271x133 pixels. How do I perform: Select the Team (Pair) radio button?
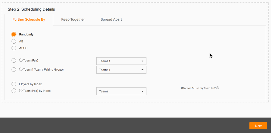14,61
